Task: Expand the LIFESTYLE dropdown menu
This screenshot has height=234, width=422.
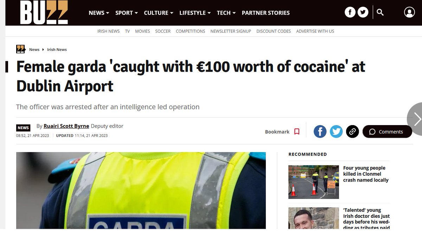Action: 195,13
